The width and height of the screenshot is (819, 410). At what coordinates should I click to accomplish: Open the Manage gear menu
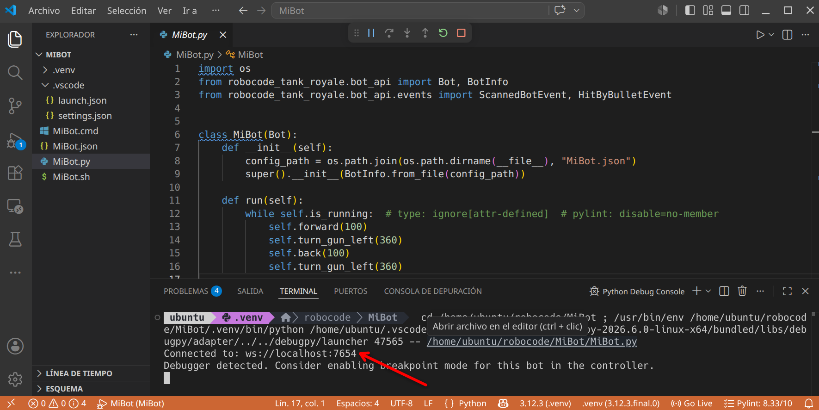[15, 379]
